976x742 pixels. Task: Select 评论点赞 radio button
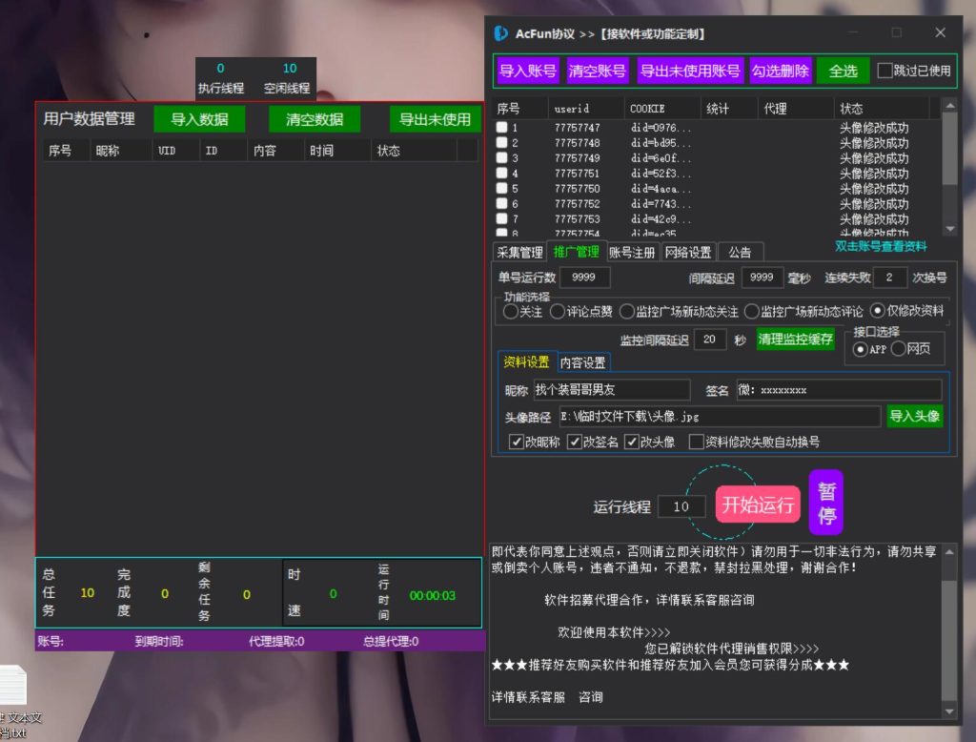[557, 311]
